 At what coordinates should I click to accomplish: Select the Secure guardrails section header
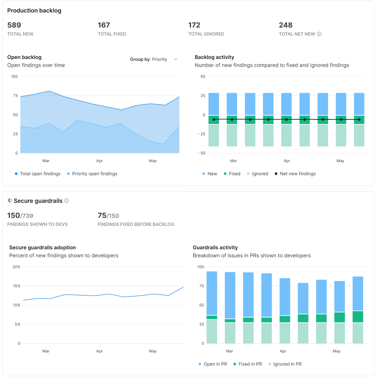click(x=38, y=201)
